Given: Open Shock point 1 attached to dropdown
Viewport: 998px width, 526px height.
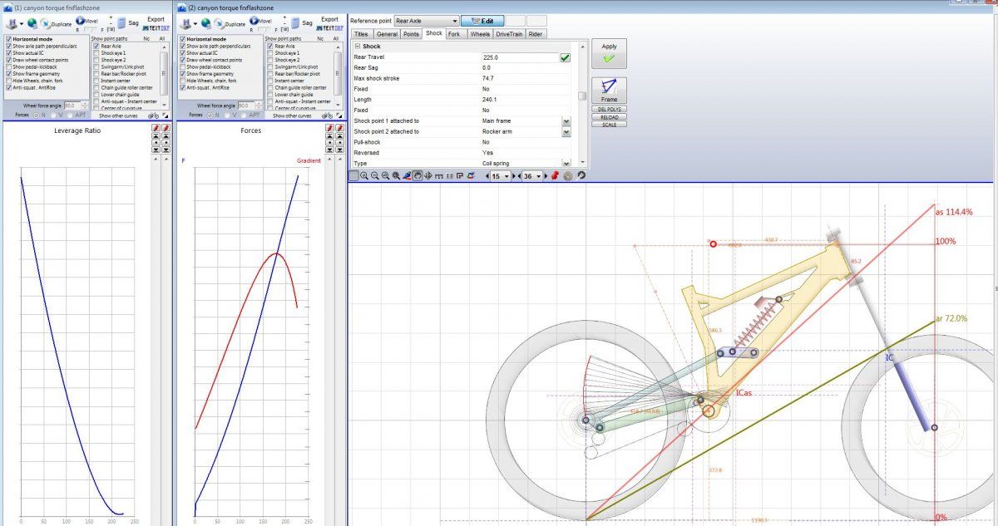Looking at the screenshot, I should [x=566, y=121].
